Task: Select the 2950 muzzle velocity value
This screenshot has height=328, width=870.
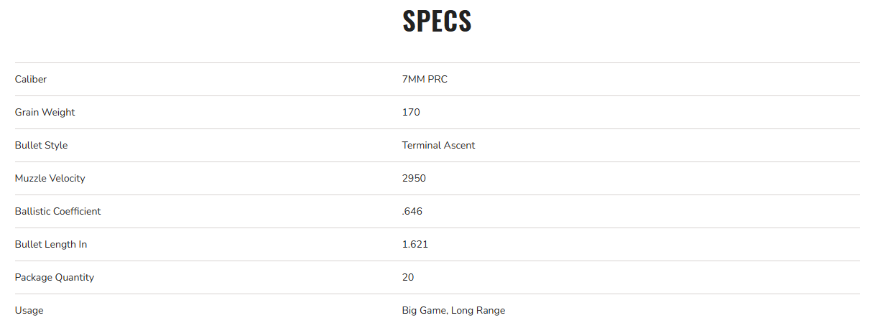Action: click(414, 178)
